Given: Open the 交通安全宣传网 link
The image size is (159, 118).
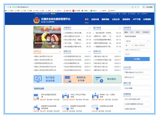Looking at the screenshot, I should point(137,109).
